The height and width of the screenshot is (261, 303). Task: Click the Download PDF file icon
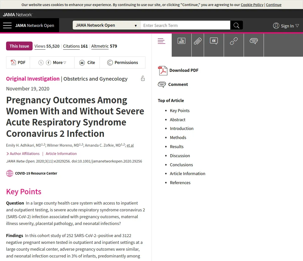[x=163, y=71]
